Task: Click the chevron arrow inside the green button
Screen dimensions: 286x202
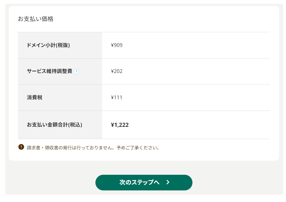Action: (x=168, y=182)
